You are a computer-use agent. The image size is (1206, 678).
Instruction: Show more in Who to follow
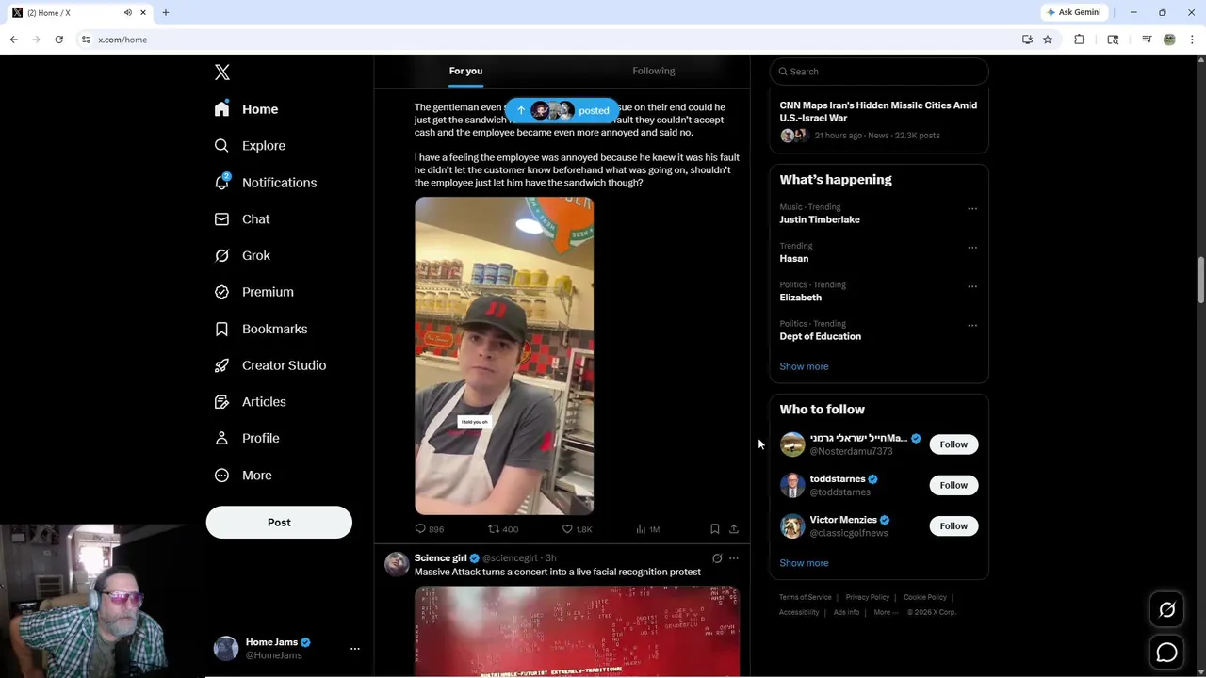[x=804, y=563]
